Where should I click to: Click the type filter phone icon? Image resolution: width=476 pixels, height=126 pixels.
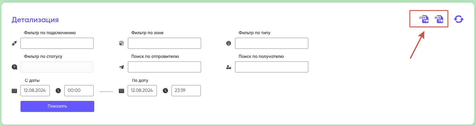(229, 43)
